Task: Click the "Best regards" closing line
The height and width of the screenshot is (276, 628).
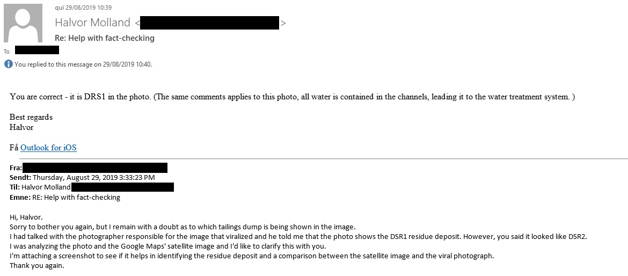Action: (31, 118)
